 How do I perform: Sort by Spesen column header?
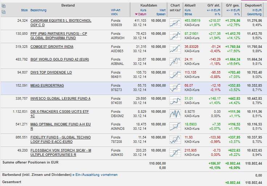161,14
